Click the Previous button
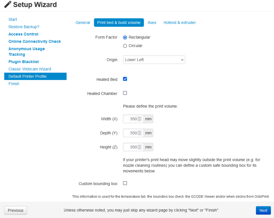Image resolution: width=274 pixels, height=218 pixels. 16,210
